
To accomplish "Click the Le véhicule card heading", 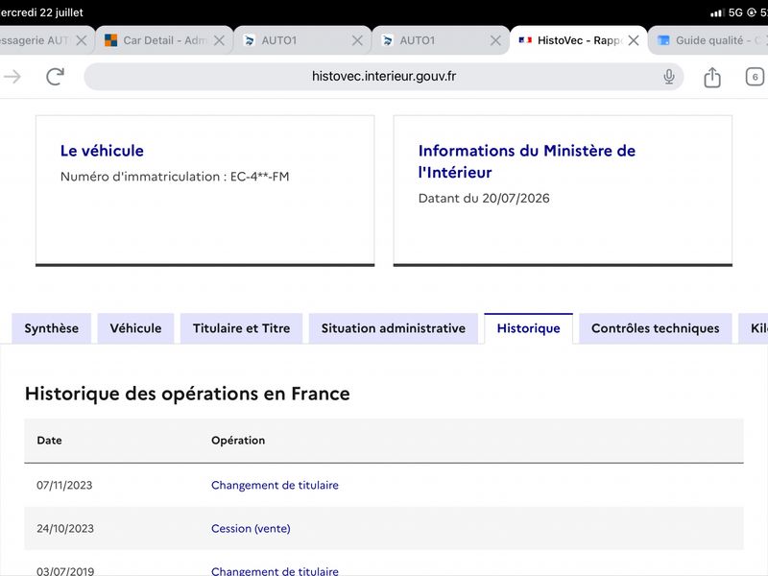I will pyautogui.click(x=102, y=151).
